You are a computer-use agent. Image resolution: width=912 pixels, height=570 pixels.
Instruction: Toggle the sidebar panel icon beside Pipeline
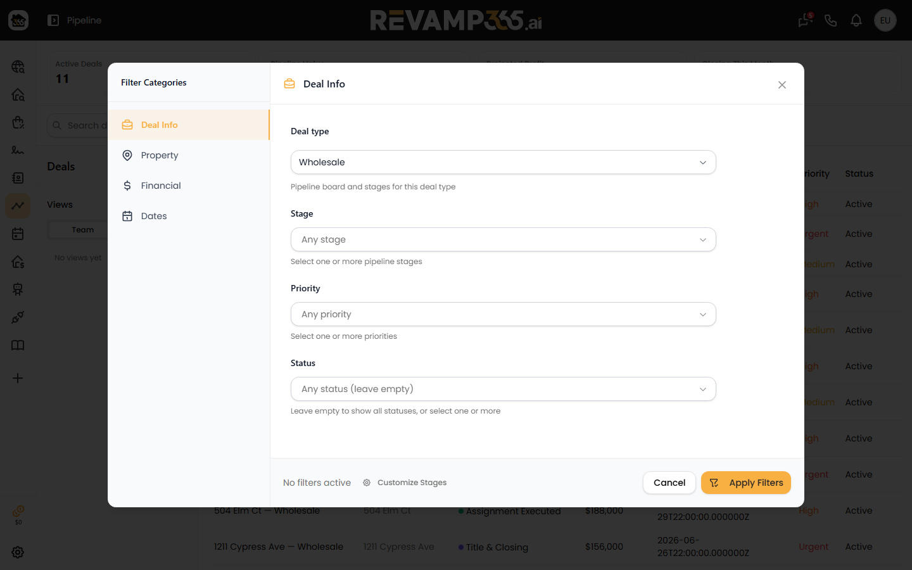coord(53,20)
